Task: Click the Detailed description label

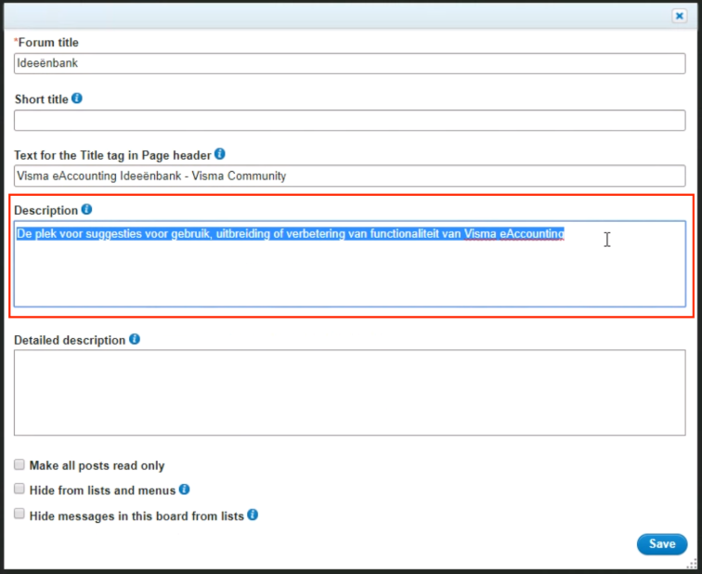Action: [70, 340]
